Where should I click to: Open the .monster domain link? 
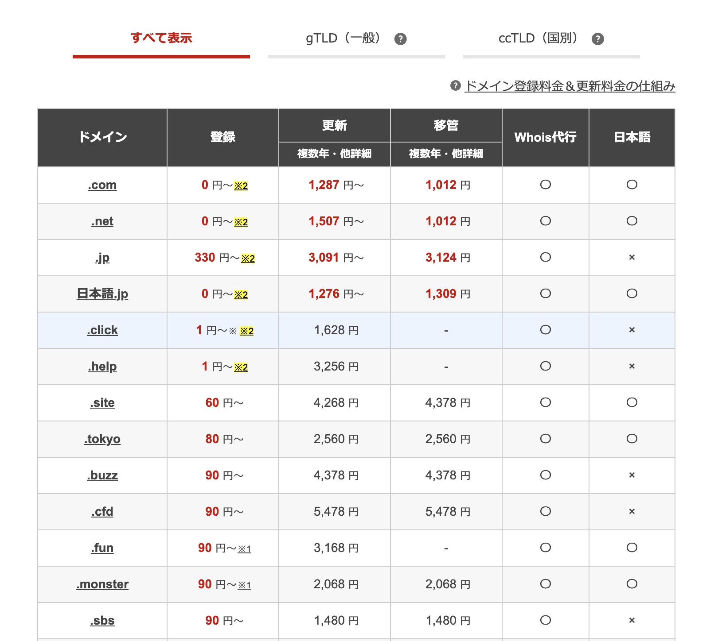pyautogui.click(x=102, y=584)
